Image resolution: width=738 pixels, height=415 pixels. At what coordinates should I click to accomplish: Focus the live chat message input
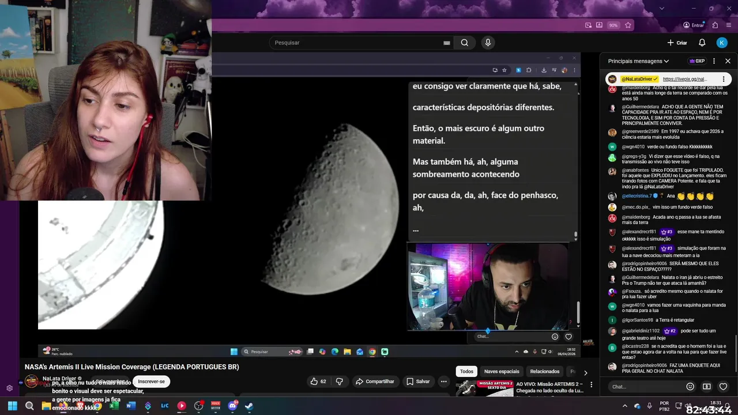646,387
